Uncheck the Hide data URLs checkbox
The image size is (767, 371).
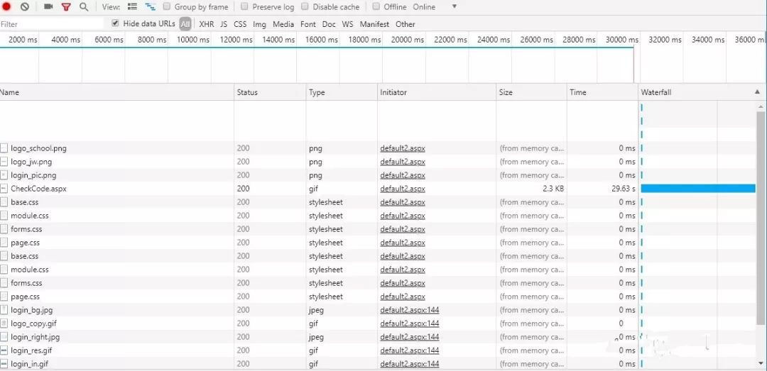[115, 23]
